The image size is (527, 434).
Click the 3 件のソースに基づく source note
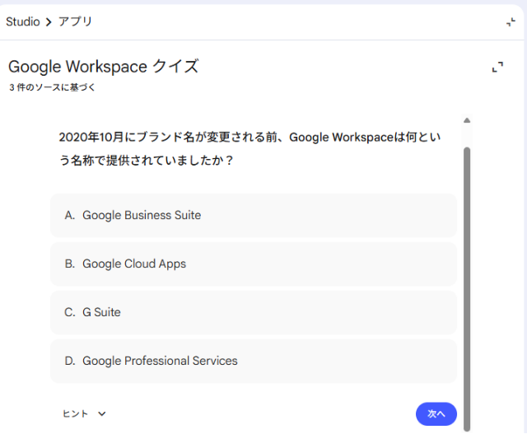pos(52,87)
